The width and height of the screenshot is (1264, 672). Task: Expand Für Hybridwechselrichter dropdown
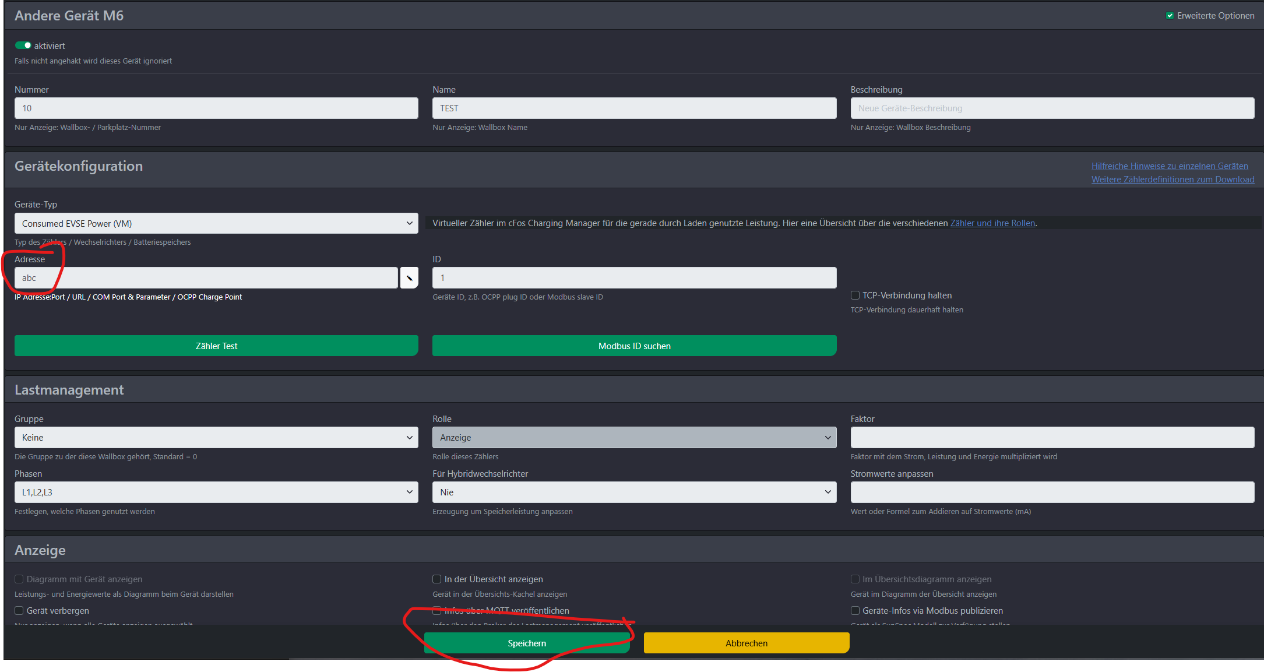(x=634, y=492)
